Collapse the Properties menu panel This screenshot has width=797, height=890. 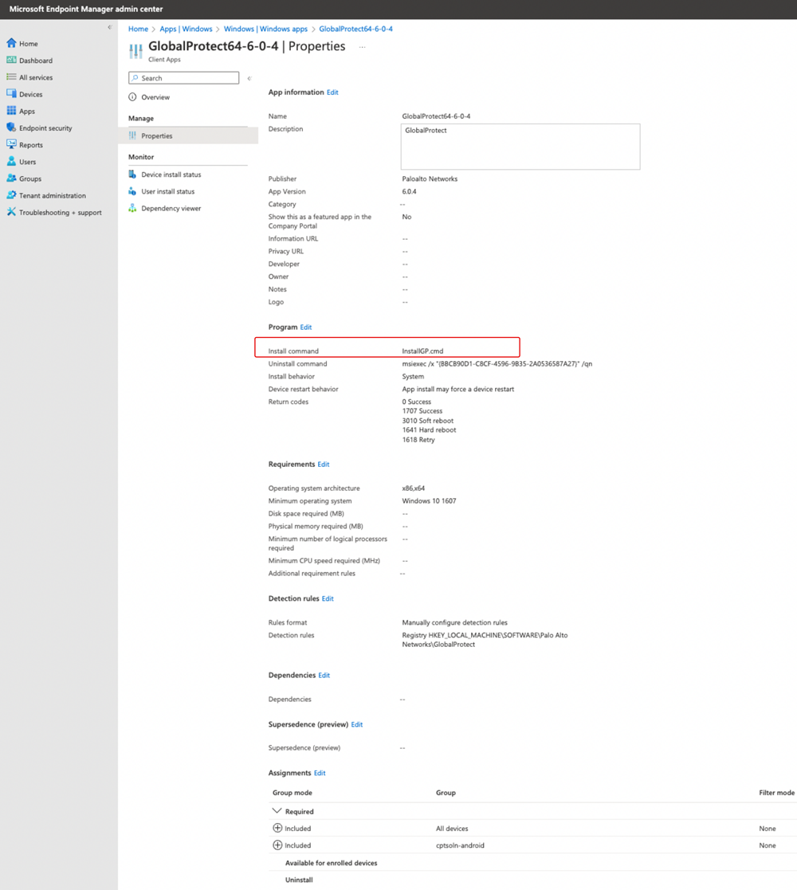tap(248, 77)
